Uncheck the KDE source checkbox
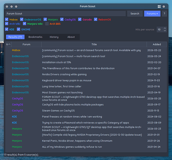The image size is (172, 160). coord(7,29)
